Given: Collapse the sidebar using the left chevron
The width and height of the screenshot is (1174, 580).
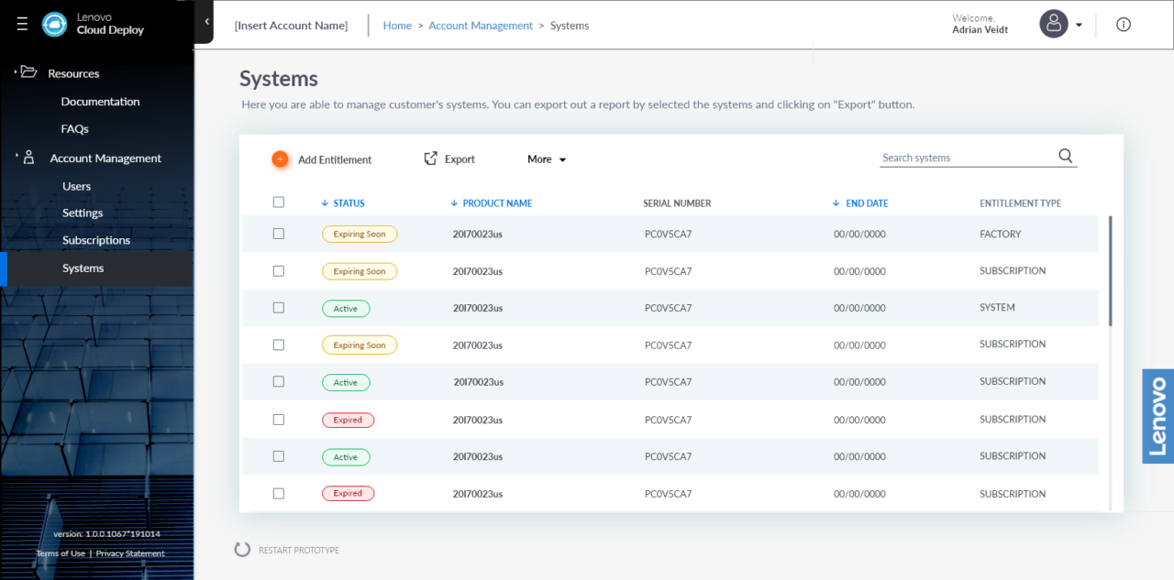Looking at the screenshot, I should click(x=205, y=20).
